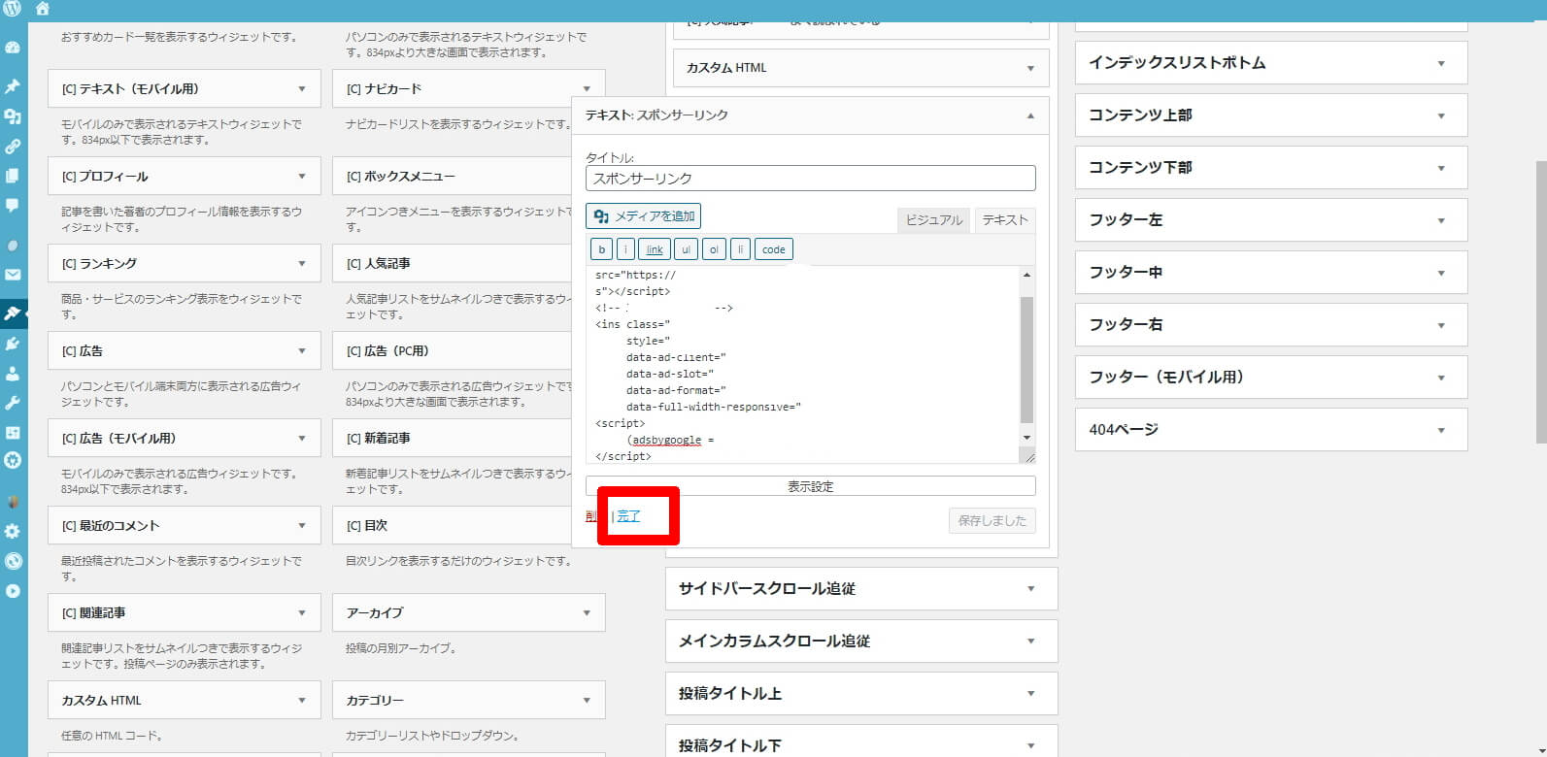Screen dimensions: 1547x757
Task: Visit site via home icon
Action: coord(42,9)
